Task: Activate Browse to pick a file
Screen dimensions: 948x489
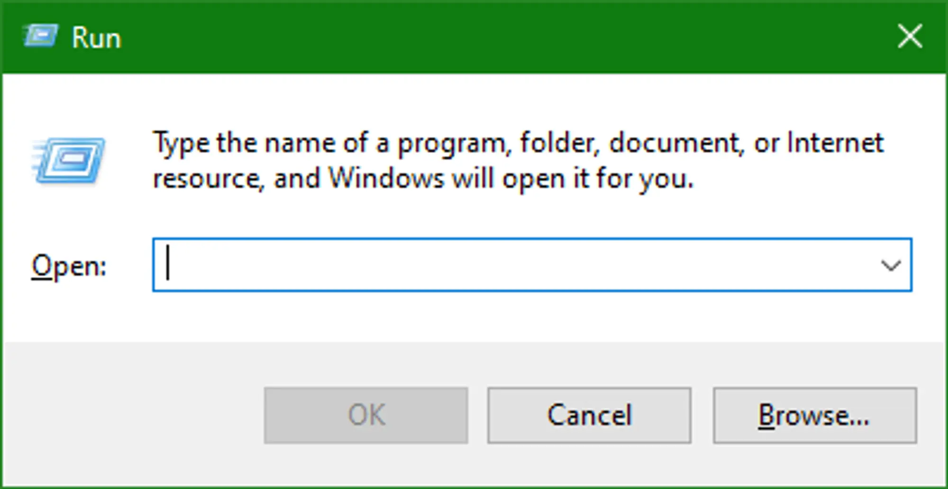Action: [814, 415]
